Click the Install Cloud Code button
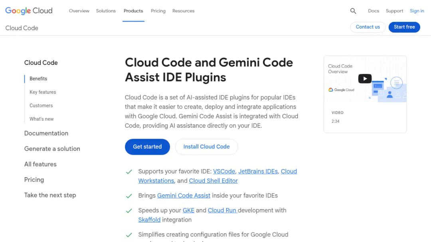 click(x=206, y=146)
